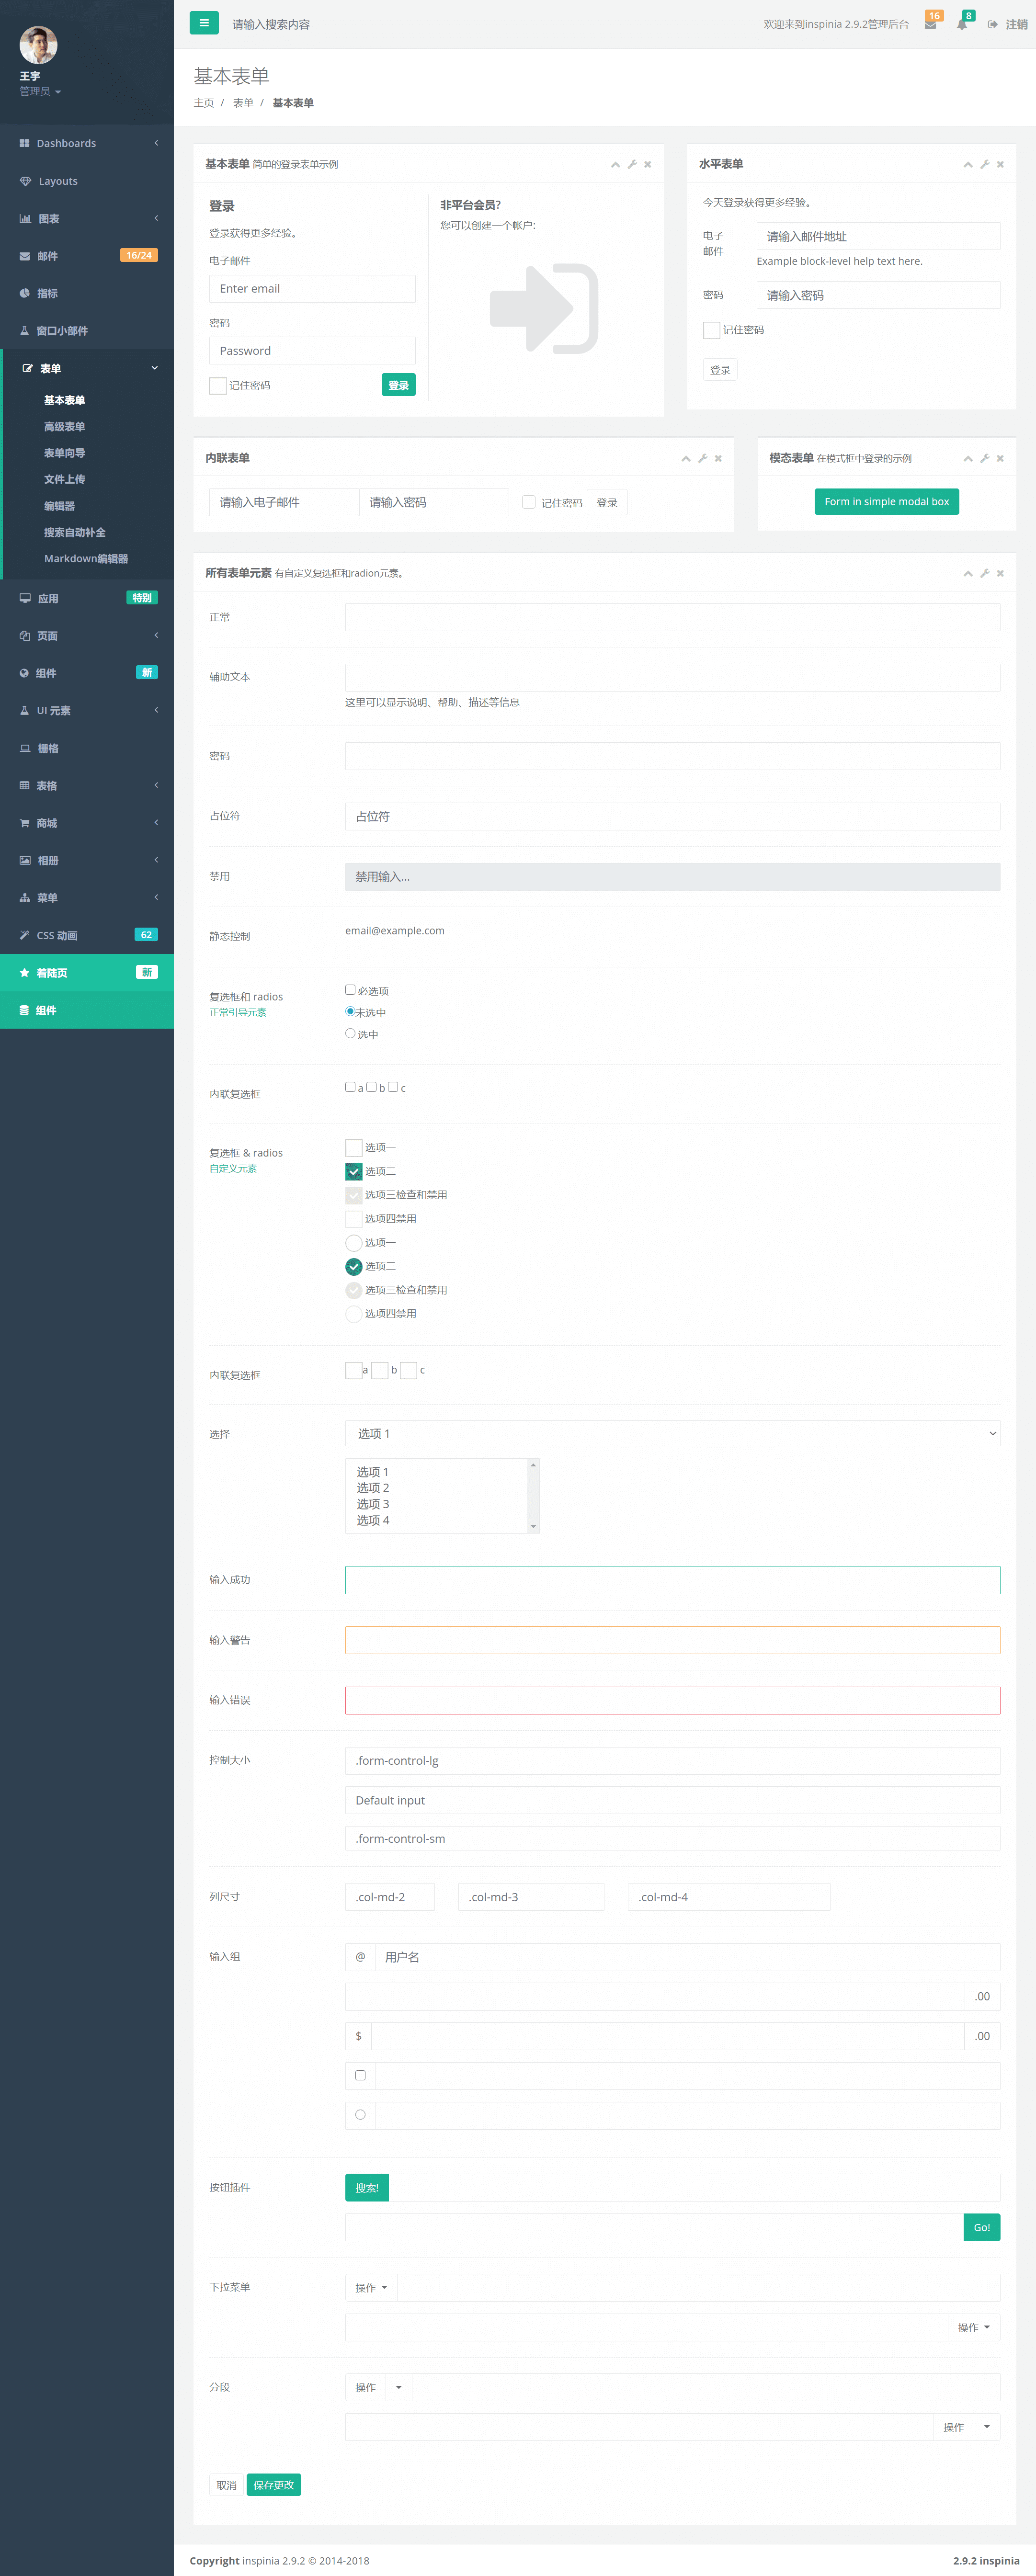Image resolution: width=1036 pixels, height=2576 pixels.
Task: Click the 搜索! button
Action: (367, 2188)
